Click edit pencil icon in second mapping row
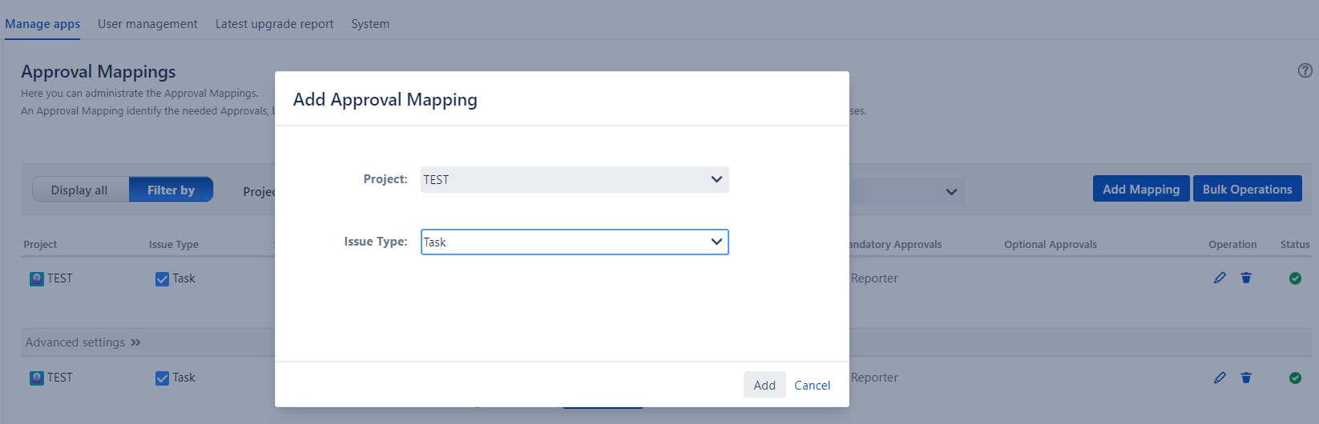Image resolution: width=1319 pixels, height=424 pixels. coord(1220,378)
